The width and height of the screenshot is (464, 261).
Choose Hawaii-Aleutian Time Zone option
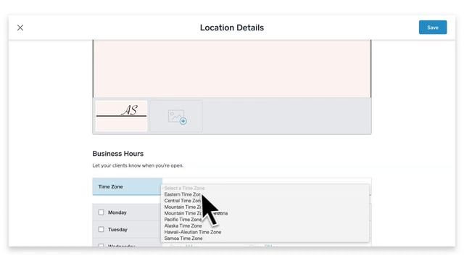[193, 232]
